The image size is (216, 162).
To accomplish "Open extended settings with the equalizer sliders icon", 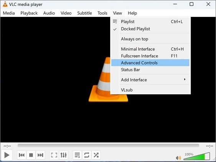I will [x=64, y=155].
